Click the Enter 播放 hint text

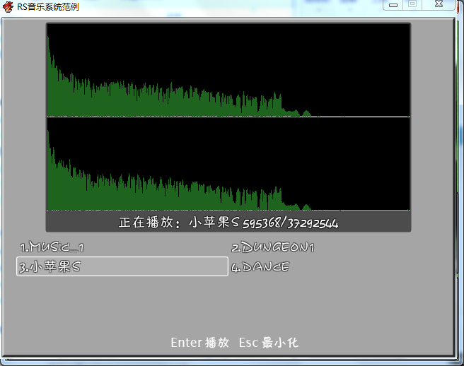pos(199,343)
